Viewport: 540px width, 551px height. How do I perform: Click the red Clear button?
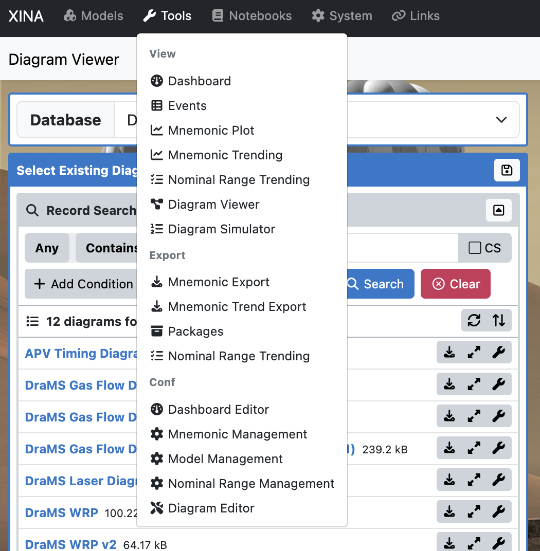455,284
